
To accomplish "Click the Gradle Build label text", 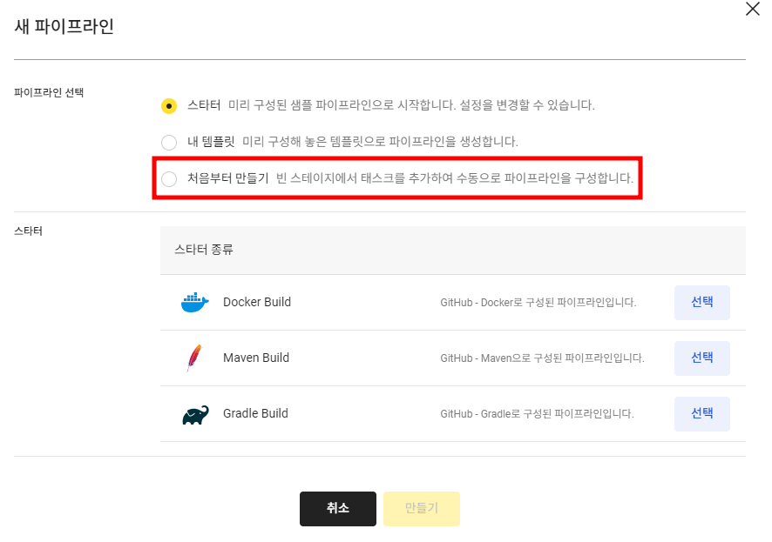I will point(257,414).
